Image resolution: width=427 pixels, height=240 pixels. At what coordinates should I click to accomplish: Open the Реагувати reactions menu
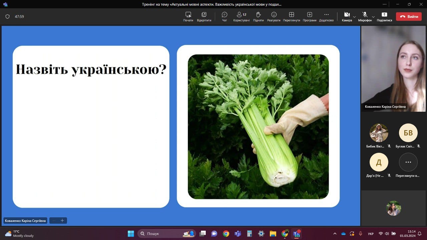pyautogui.click(x=274, y=16)
